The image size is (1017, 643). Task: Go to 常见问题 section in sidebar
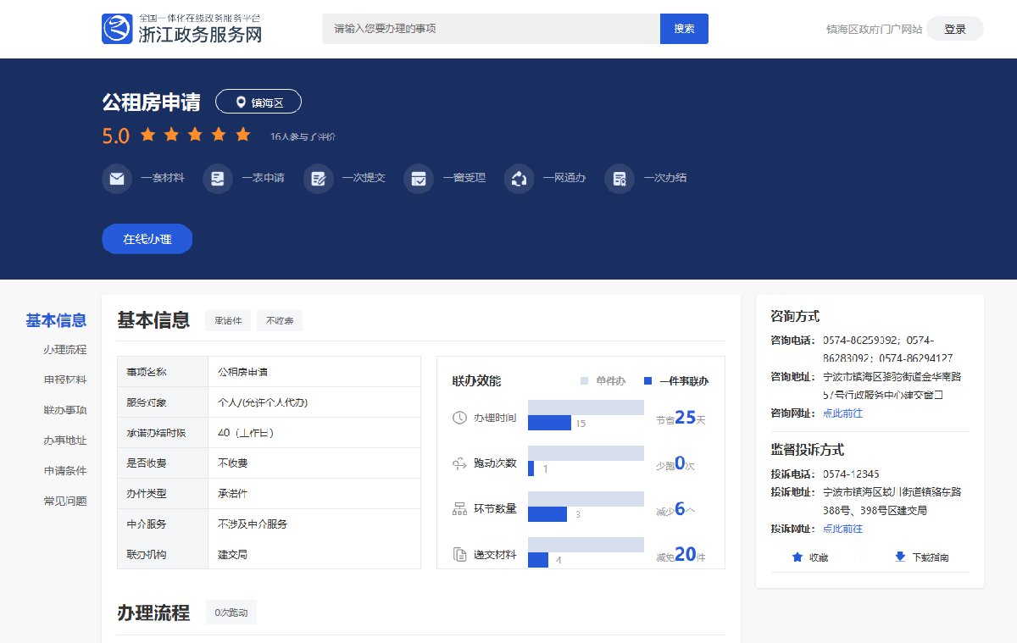click(65, 501)
